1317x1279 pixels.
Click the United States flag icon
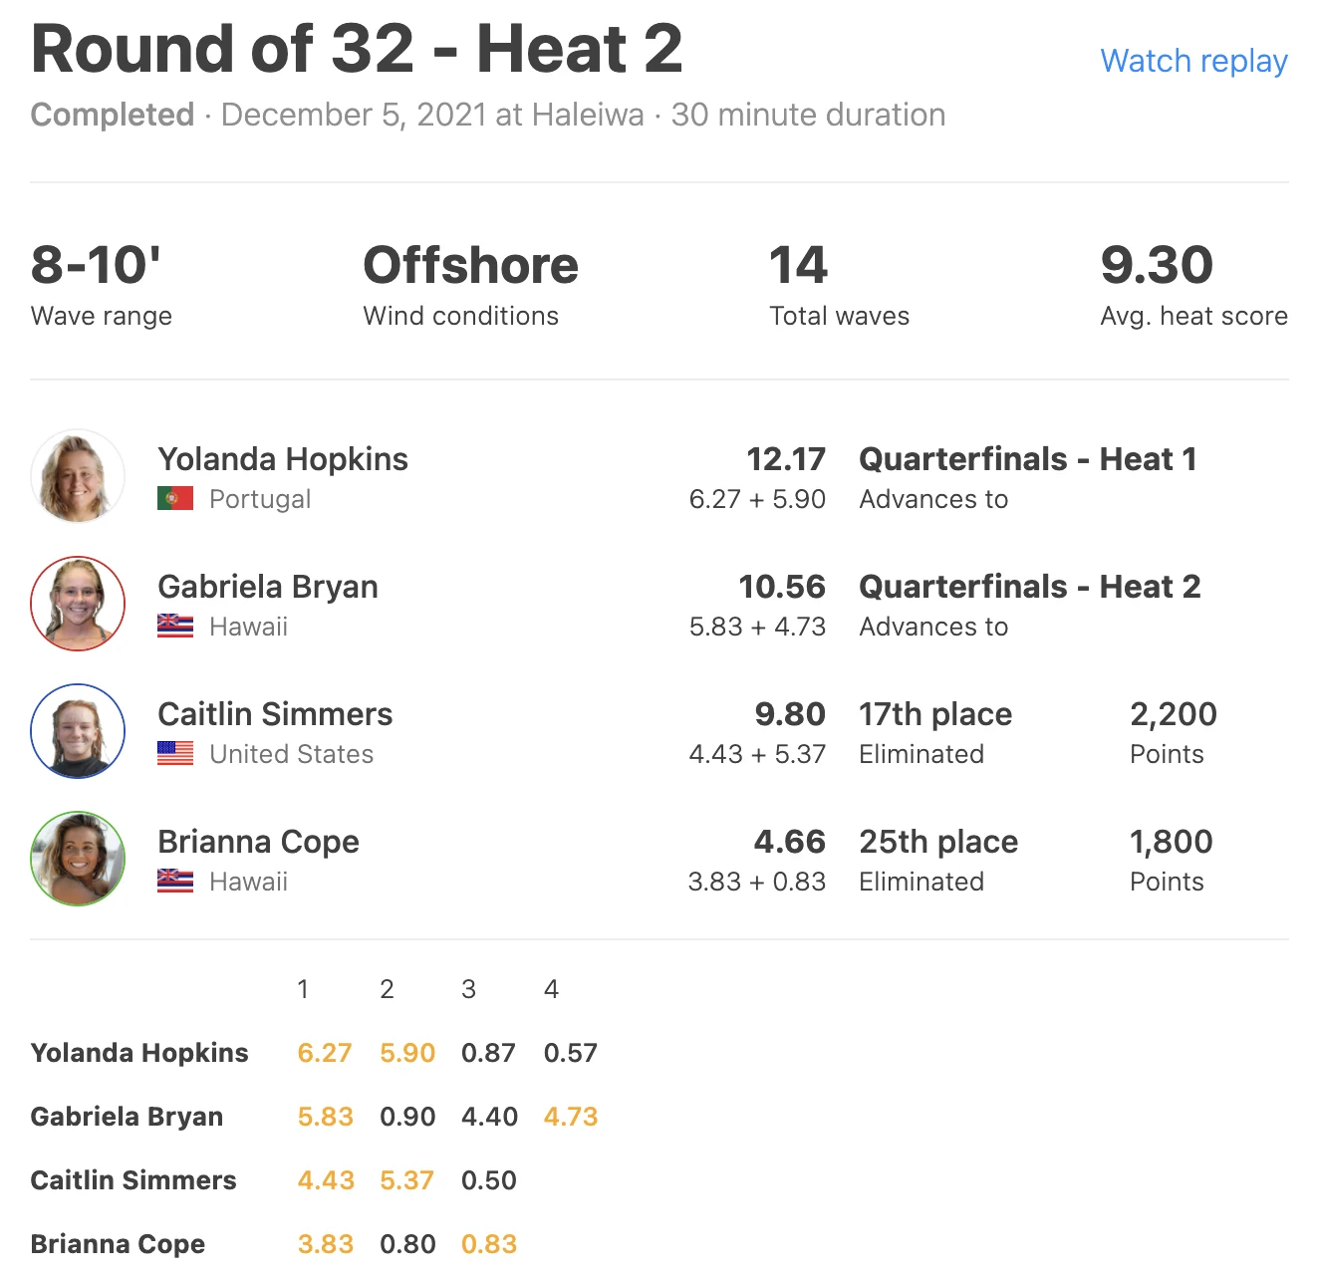pyautogui.click(x=175, y=753)
